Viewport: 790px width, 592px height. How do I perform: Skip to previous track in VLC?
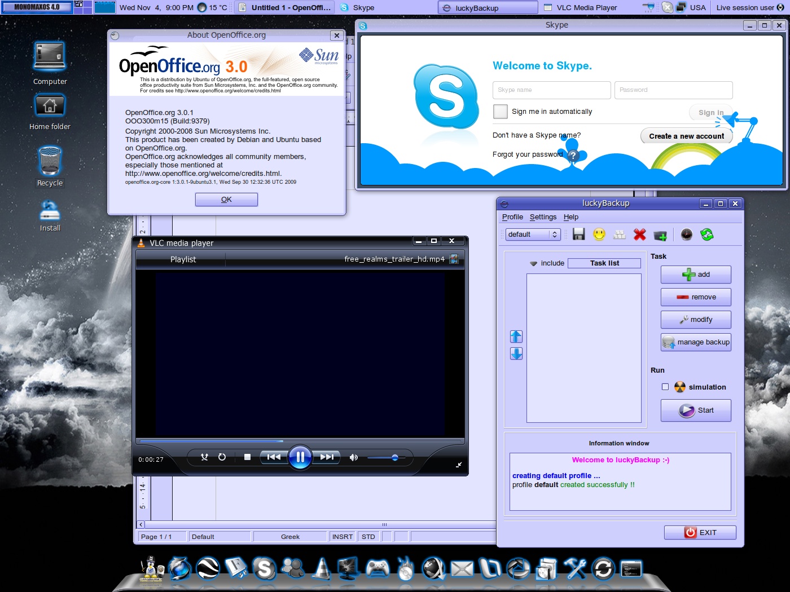(274, 457)
